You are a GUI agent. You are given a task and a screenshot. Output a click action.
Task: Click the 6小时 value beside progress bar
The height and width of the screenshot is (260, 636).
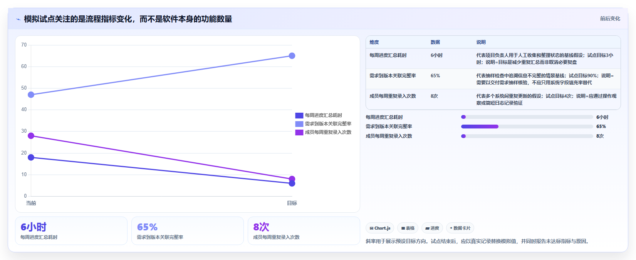(x=602, y=117)
